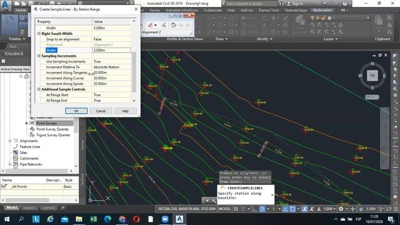Add a new layout with plus tab
The image size is (400, 225).
click(62, 207)
